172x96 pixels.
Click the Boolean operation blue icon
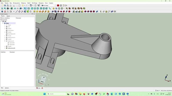pos(97,11)
